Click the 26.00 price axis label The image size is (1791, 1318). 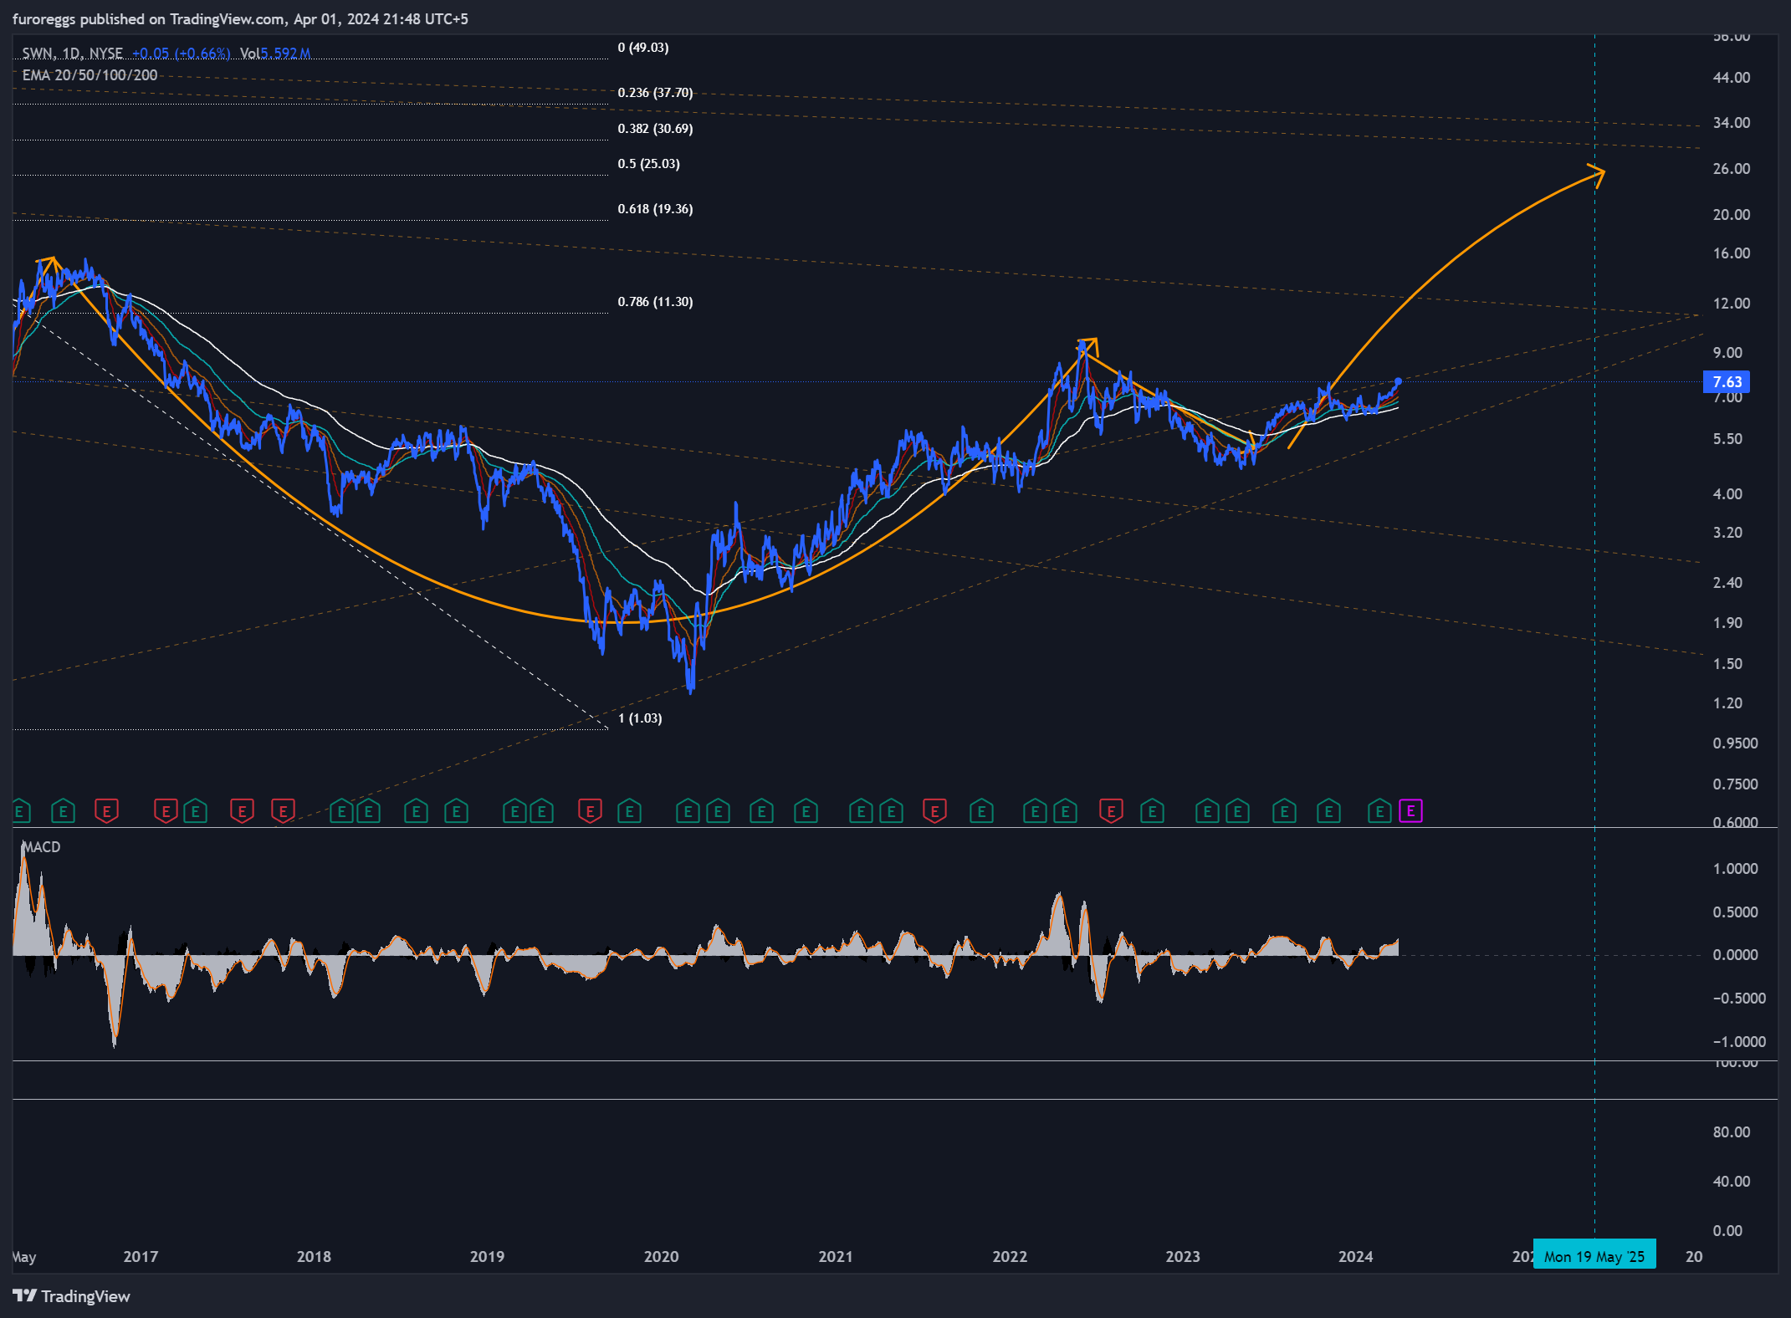coord(1732,169)
